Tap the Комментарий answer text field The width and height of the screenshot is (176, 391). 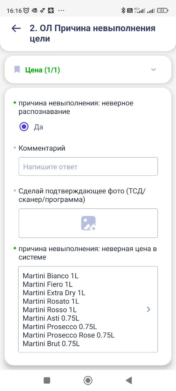88,166
